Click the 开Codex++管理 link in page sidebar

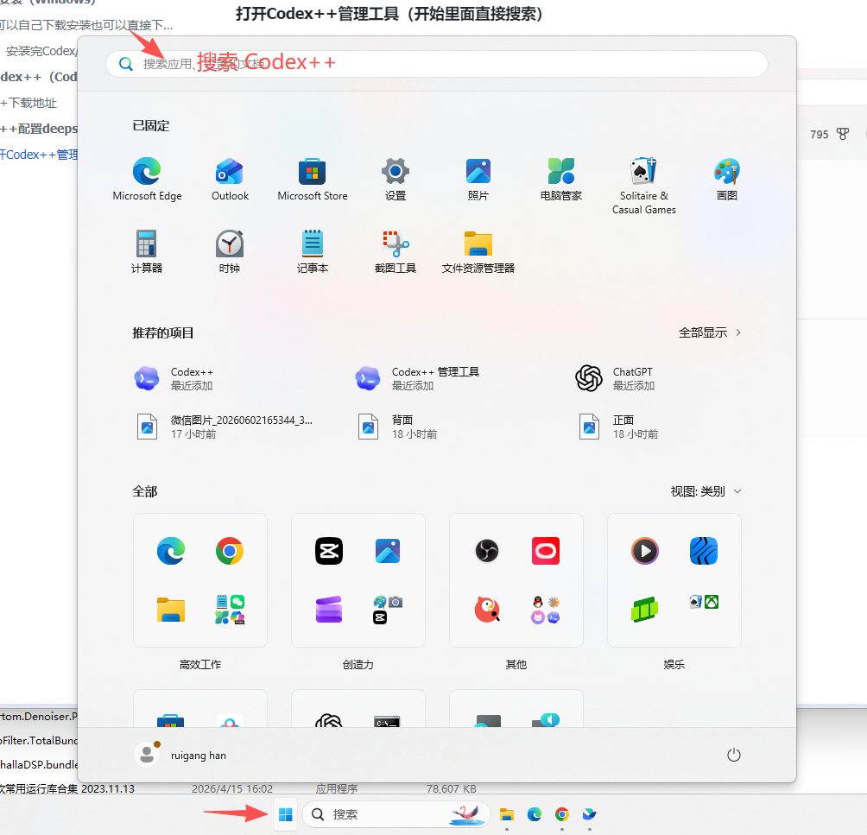coord(39,155)
